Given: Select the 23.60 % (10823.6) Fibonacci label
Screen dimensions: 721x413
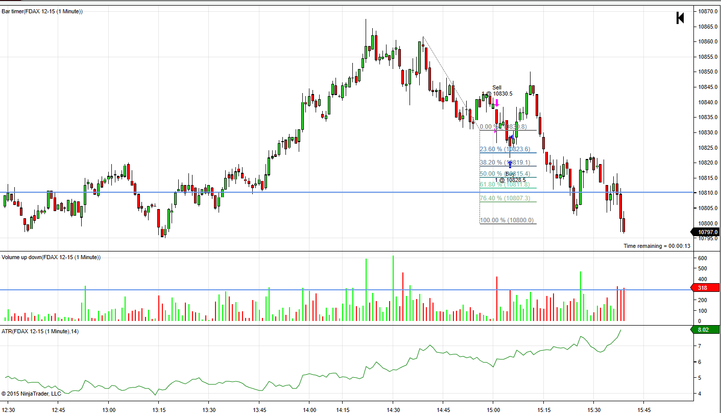Looking at the screenshot, I should click(x=504, y=149).
